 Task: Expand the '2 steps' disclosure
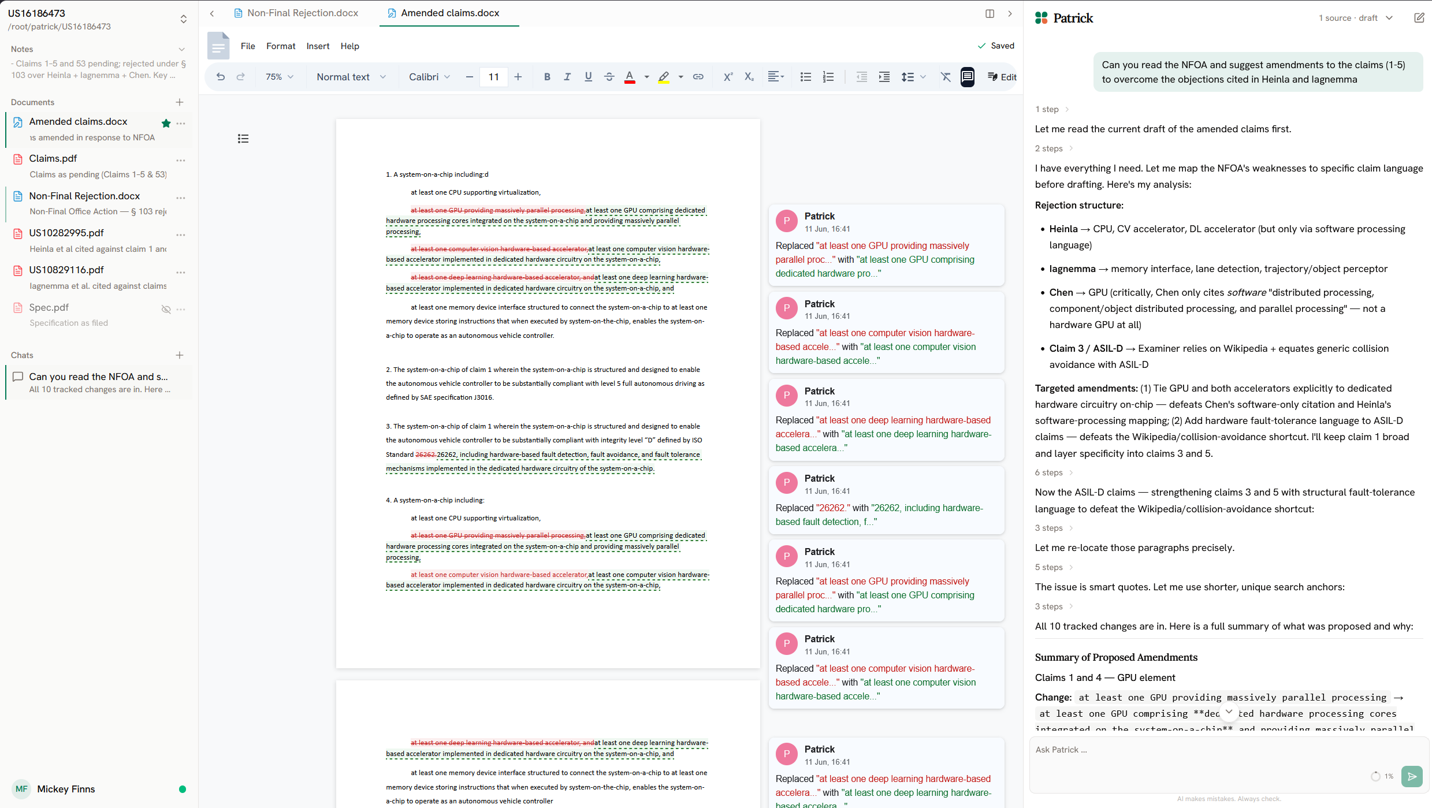[1054, 148]
